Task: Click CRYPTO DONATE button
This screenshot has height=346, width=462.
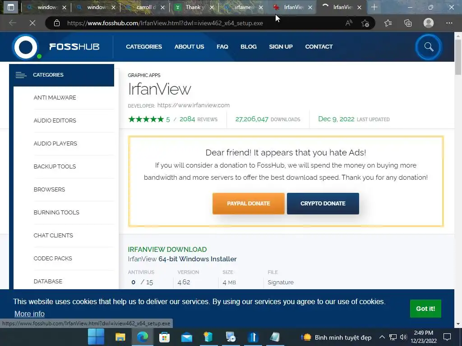Action: coord(323,204)
